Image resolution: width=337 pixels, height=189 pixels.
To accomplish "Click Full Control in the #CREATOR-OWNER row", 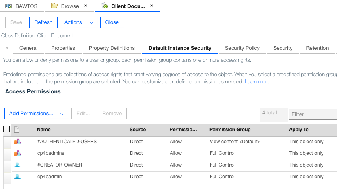I will 222,165.
